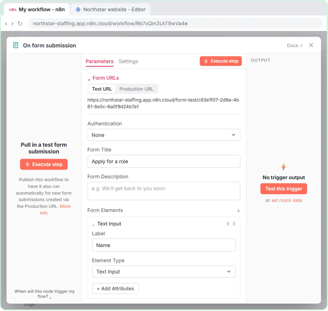Open the Authentication dropdown
This screenshot has width=328, height=311.
click(x=164, y=135)
